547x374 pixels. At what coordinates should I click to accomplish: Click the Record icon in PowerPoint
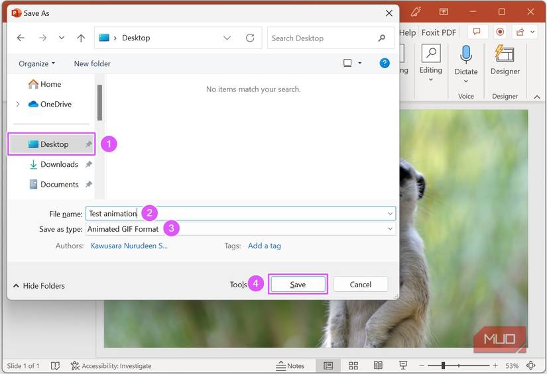(x=500, y=32)
